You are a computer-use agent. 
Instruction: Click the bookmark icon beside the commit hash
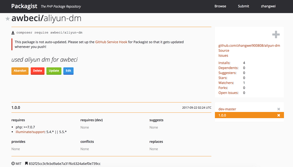[26, 164]
